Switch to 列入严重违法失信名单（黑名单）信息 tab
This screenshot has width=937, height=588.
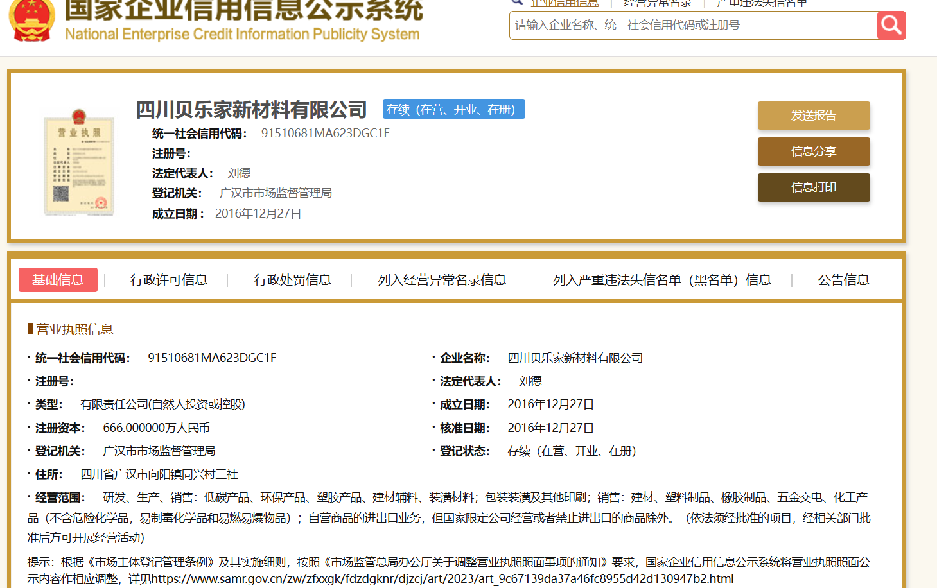click(662, 280)
